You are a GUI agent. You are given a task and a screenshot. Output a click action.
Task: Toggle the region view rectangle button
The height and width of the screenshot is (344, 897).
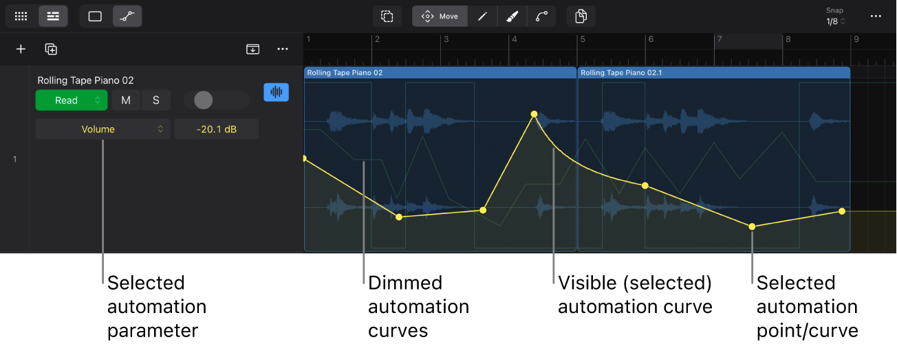click(x=96, y=16)
